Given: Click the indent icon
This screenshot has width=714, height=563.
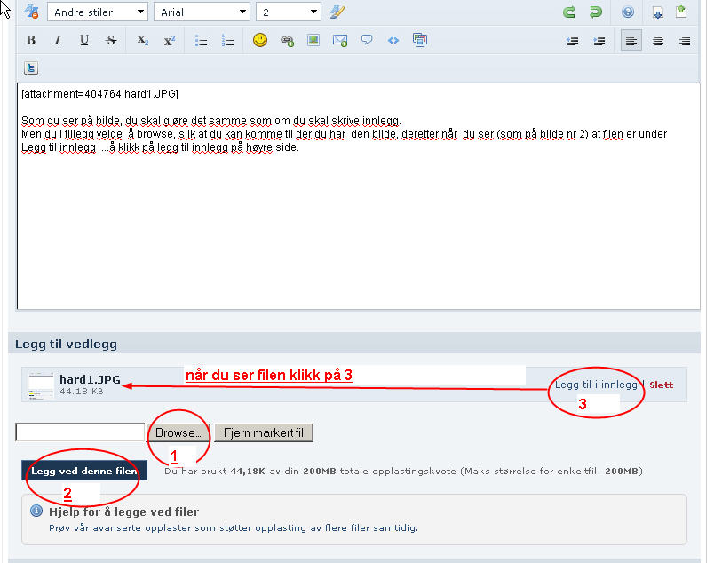Looking at the screenshot, I should [x=599, y=41].
